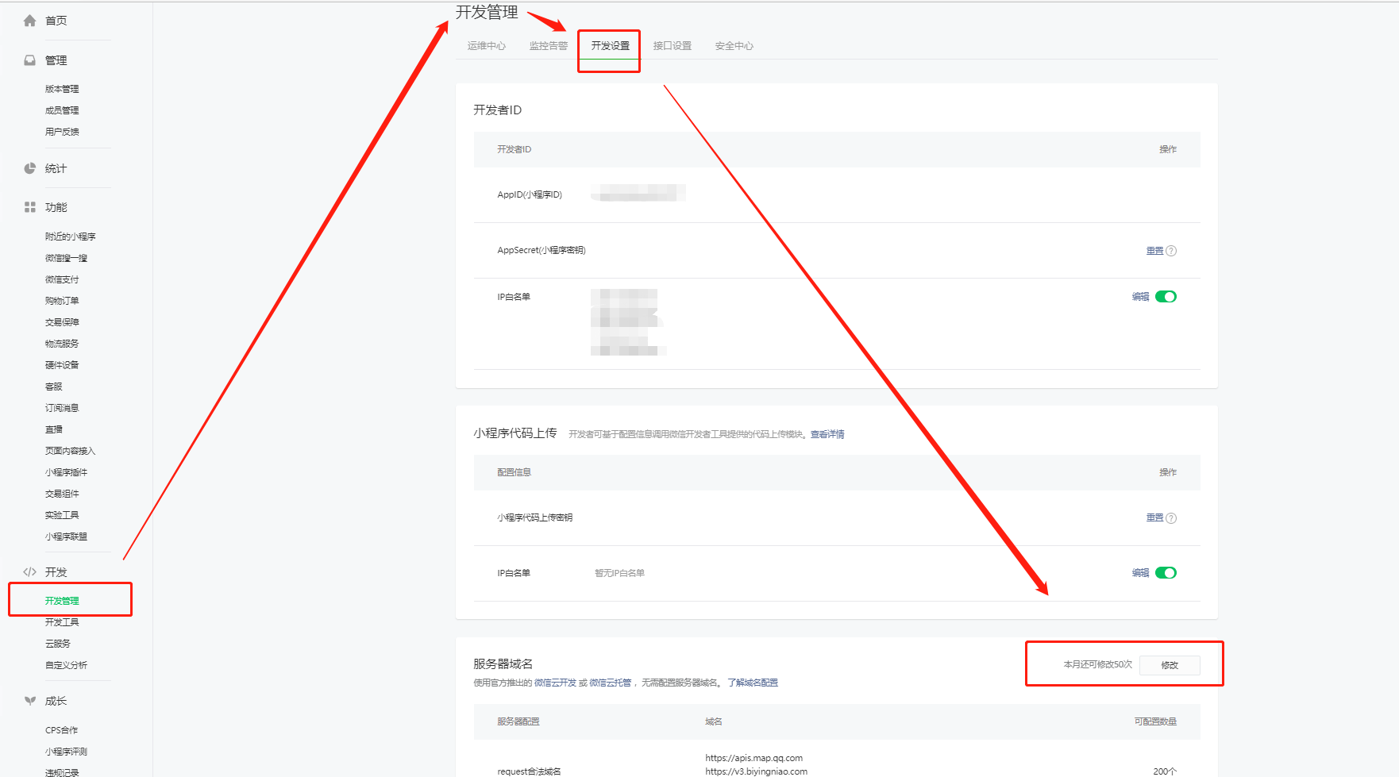Click the sprout icon next to 成长
The image size is (1399, 777).
[x=30, y=701]
